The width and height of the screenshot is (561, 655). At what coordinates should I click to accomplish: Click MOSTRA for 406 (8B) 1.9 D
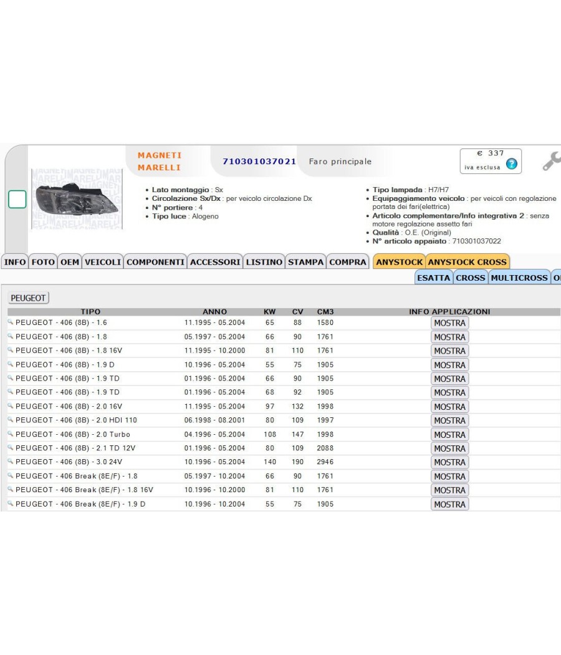point(449,365)
